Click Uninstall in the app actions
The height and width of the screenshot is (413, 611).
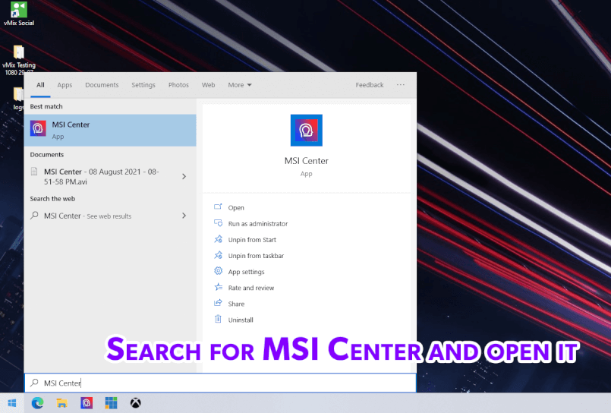(241, 320)
